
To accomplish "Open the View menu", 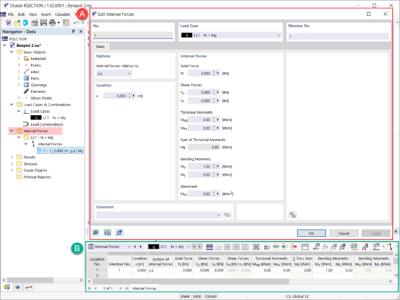I will tap(33, 14).
